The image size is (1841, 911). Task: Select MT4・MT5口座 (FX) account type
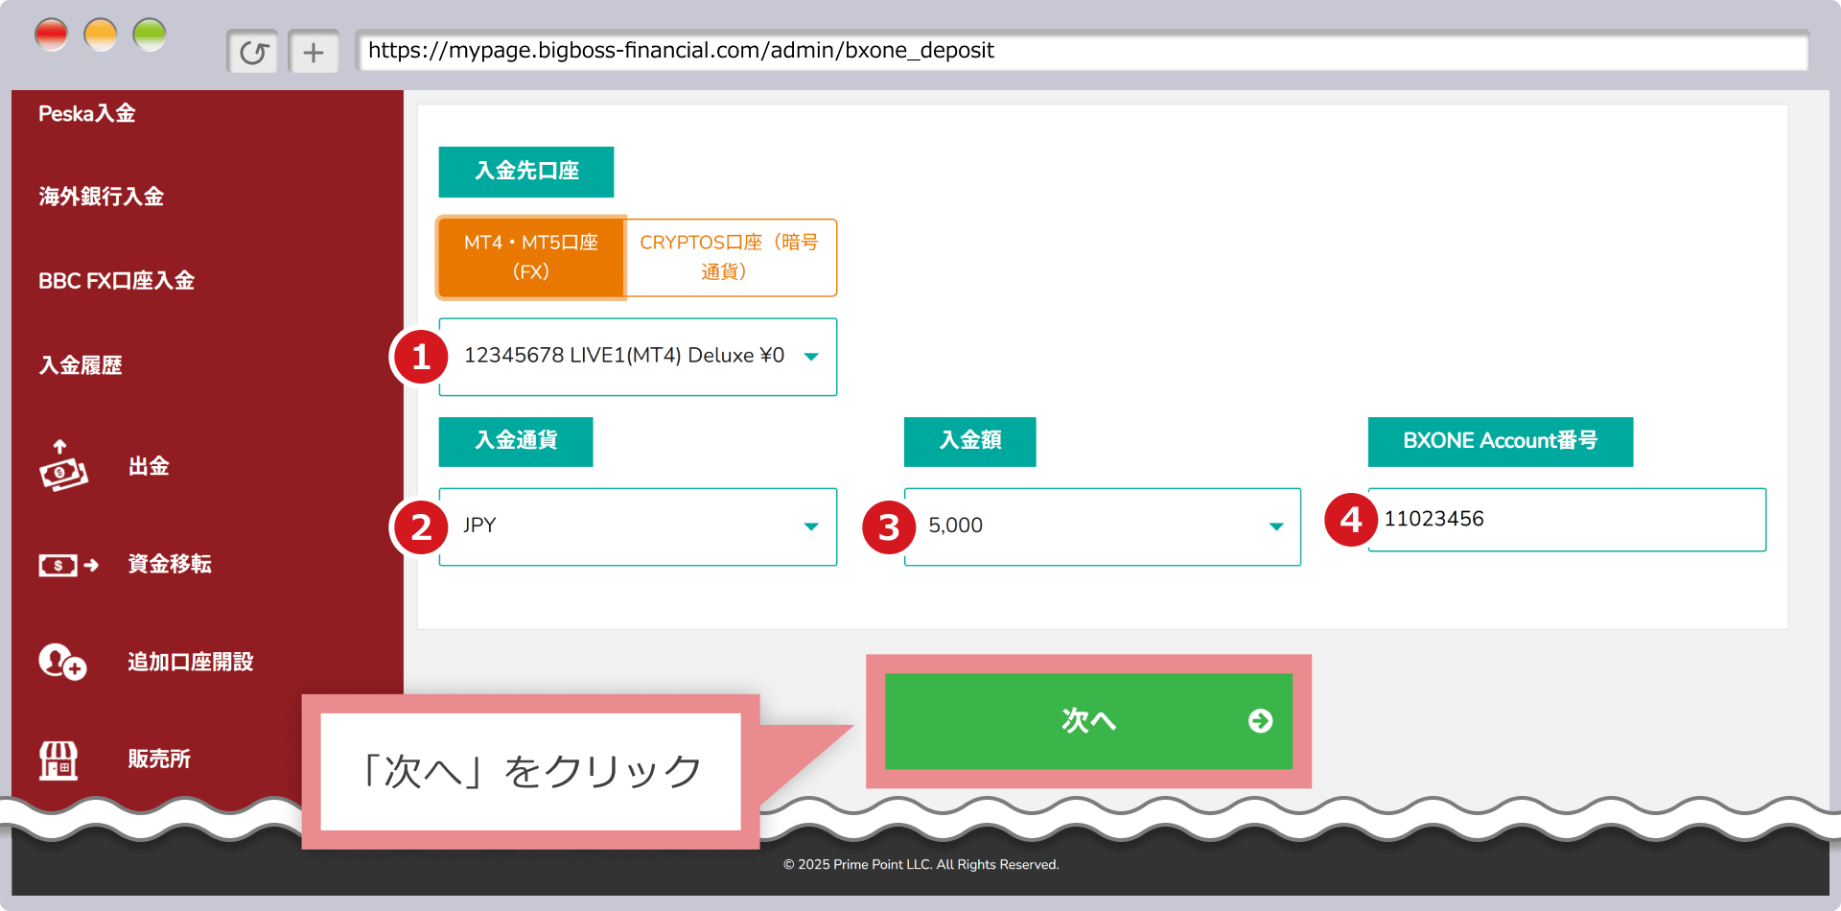(531, 257)
